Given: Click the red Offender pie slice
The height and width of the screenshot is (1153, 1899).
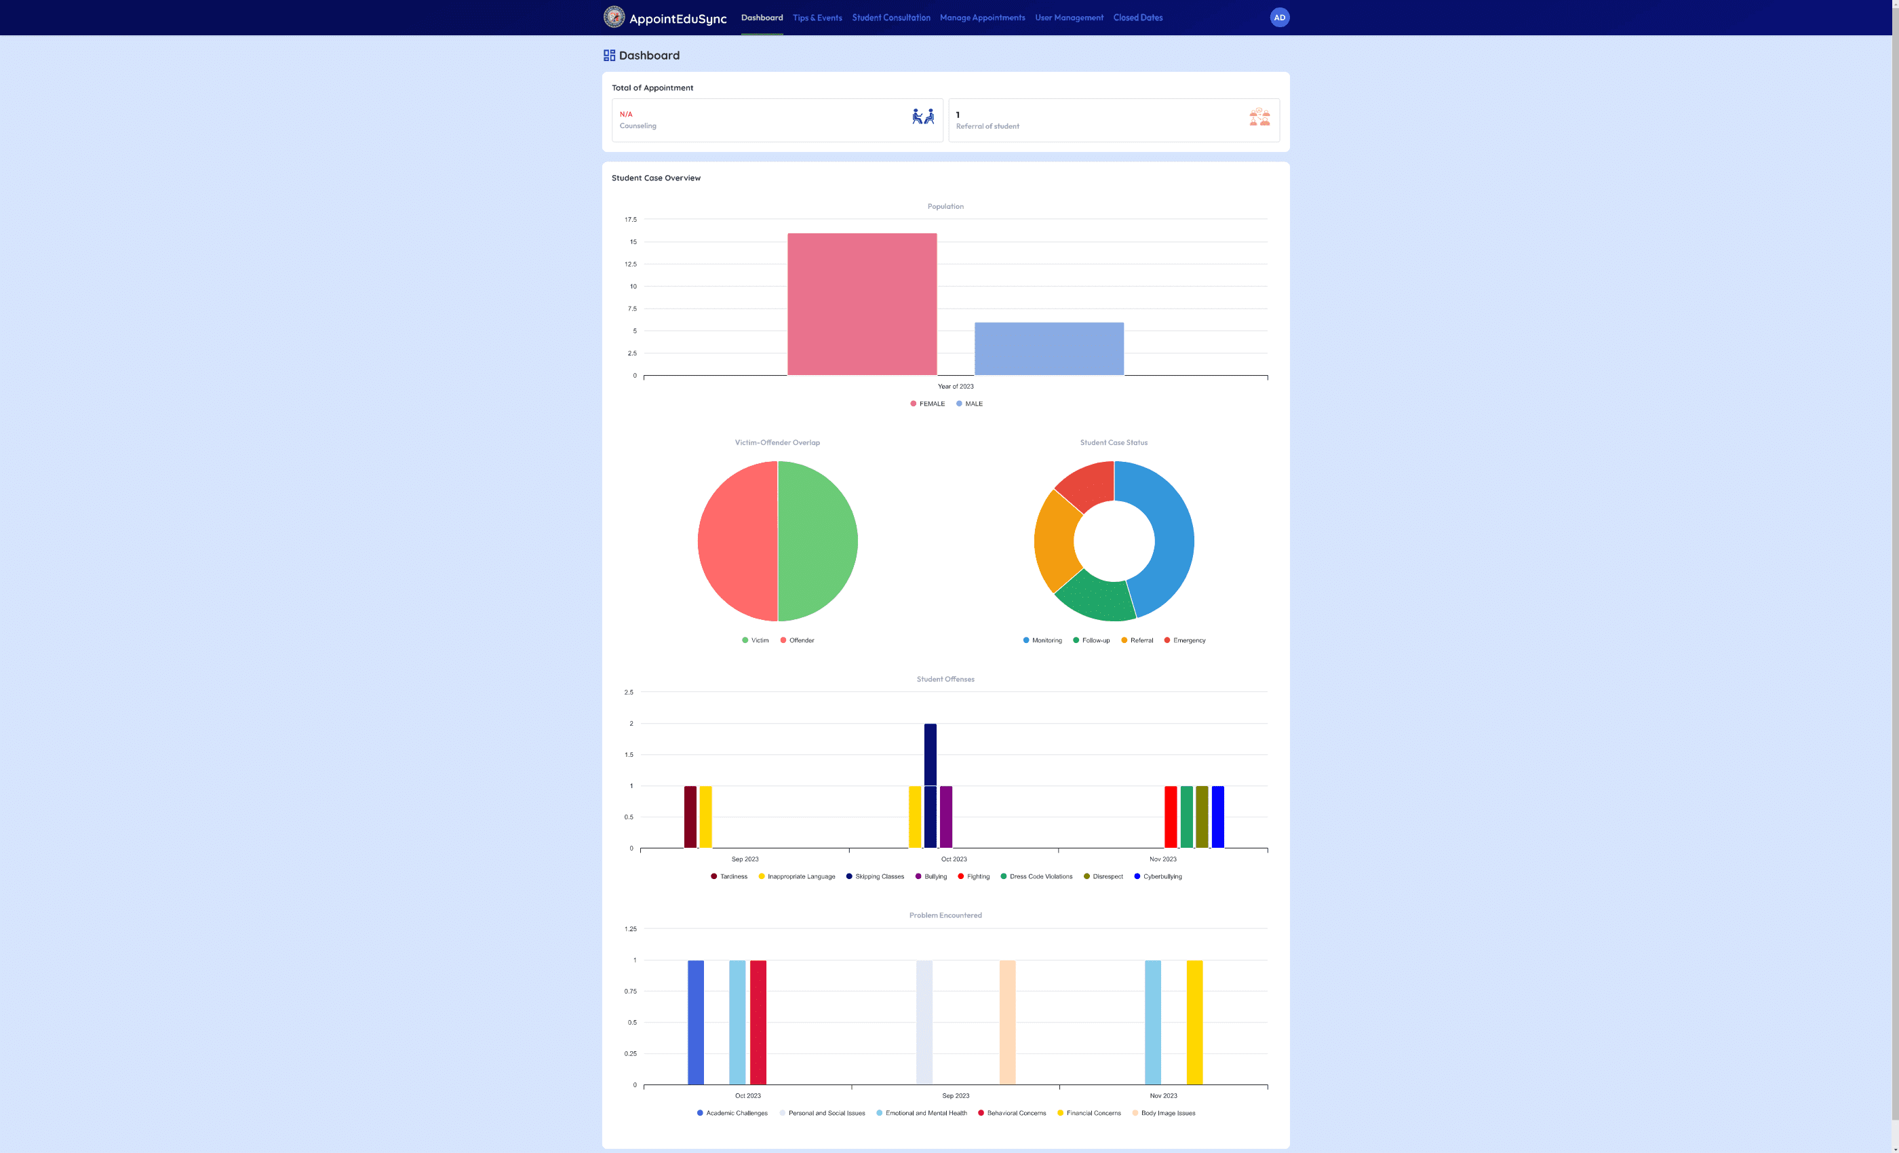Looking at the screenshot, I should coord(738,541).
